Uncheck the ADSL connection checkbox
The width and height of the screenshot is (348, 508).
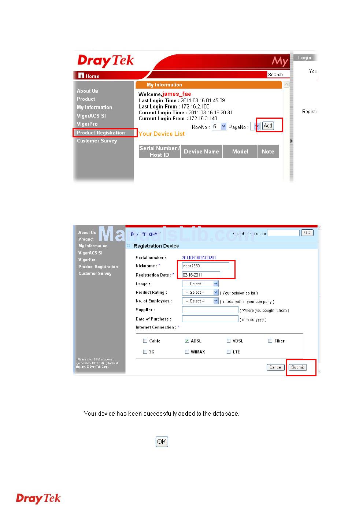coord(187,341)
